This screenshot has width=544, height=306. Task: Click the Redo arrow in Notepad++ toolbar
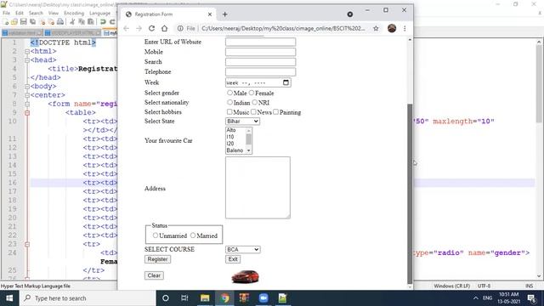[x=112, y=22]
